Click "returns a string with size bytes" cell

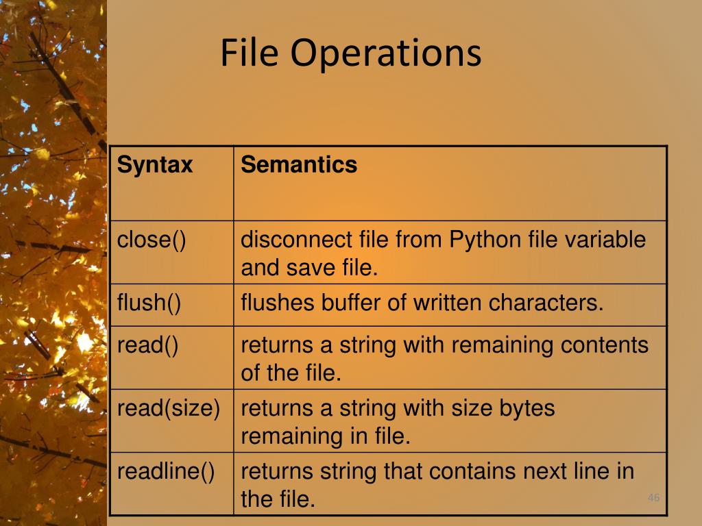(450, 421)
